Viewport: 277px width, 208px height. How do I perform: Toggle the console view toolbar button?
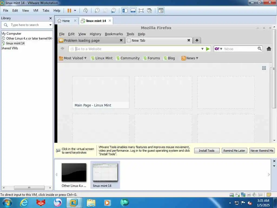coord(161,11)
